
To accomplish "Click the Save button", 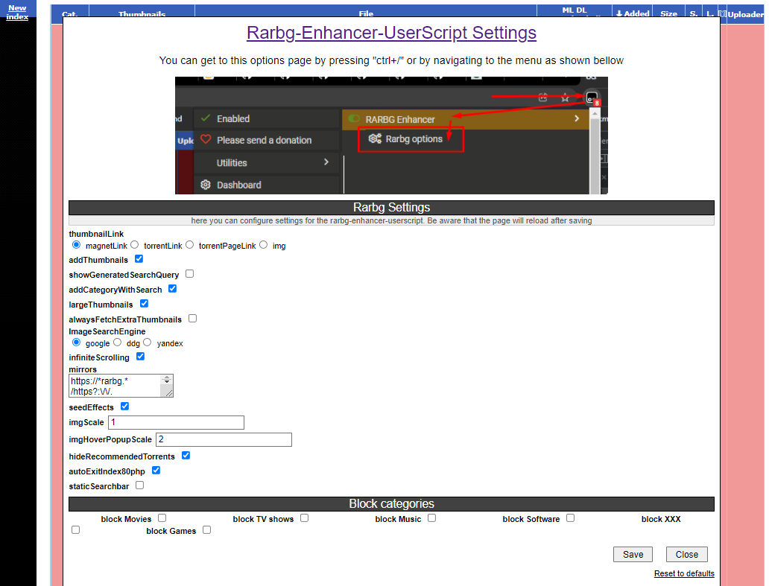I will coord(633,554).
